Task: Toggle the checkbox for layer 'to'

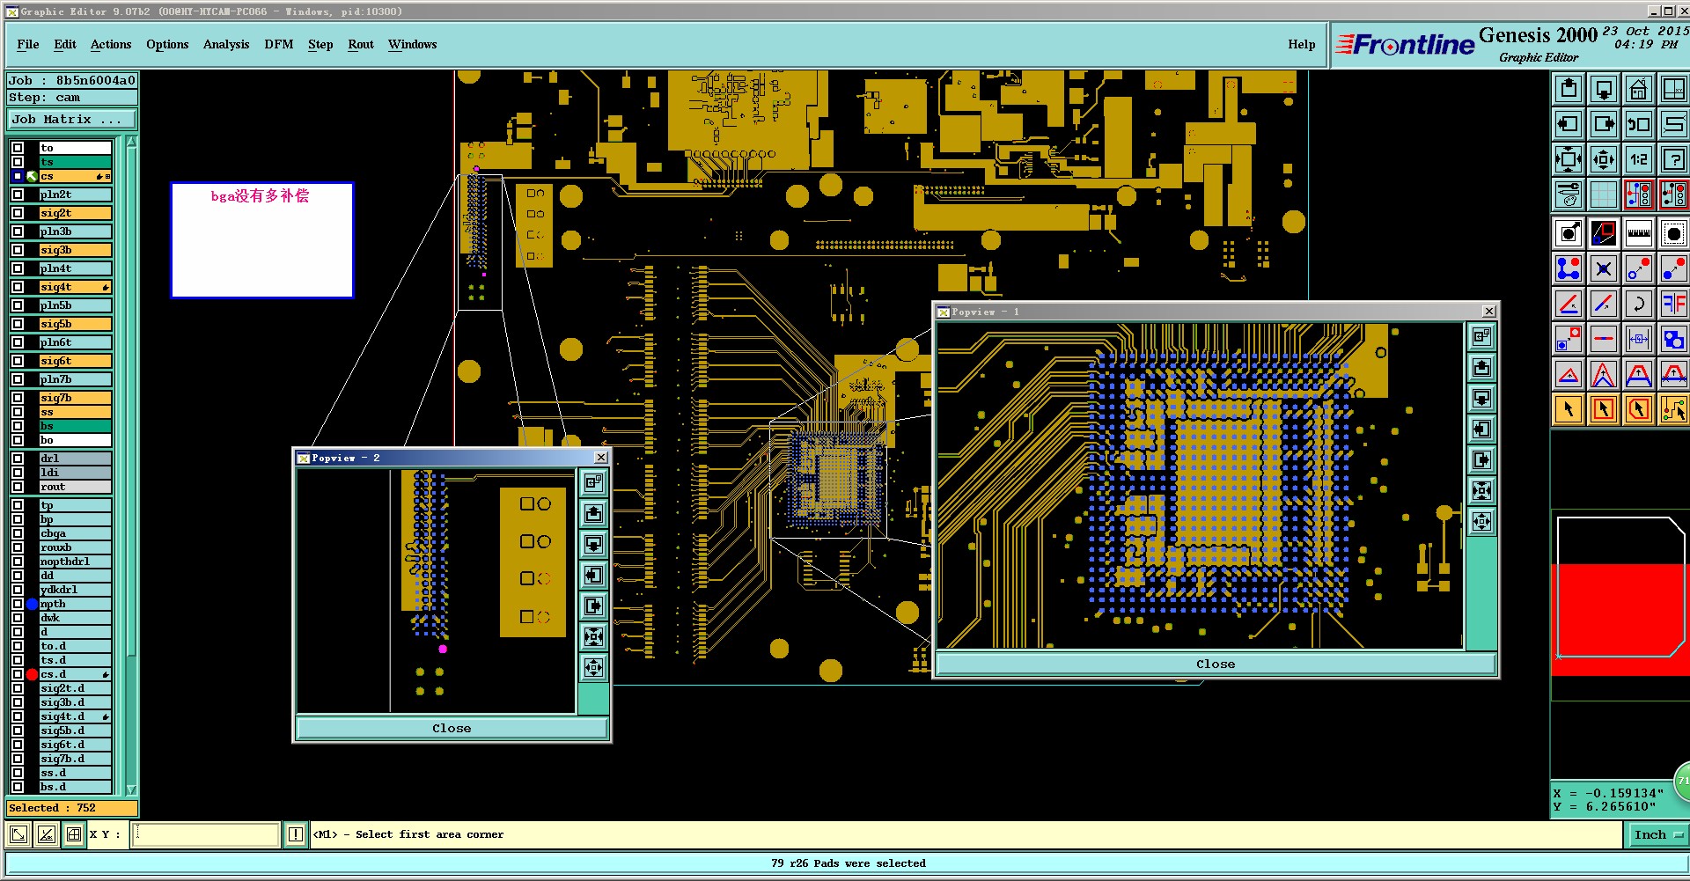Action: pos(18,148)
